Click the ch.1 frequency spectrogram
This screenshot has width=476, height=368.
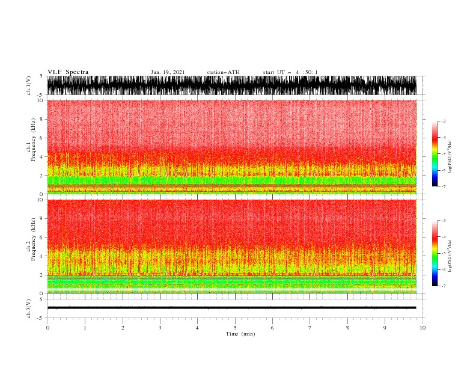coord(231,147)
